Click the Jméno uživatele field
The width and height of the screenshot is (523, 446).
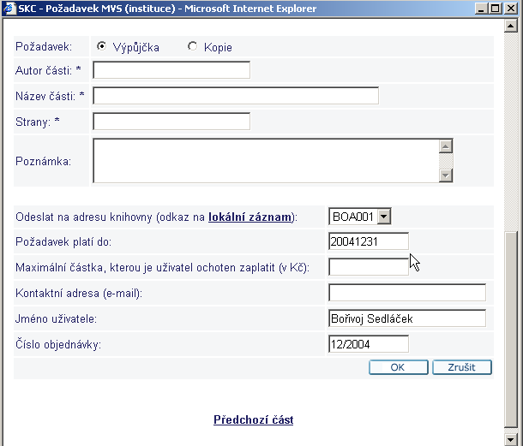(x=407, y=318)
